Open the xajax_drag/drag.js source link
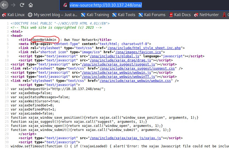The width and height of the screenshot is (229, 149). tap(121, 60)
